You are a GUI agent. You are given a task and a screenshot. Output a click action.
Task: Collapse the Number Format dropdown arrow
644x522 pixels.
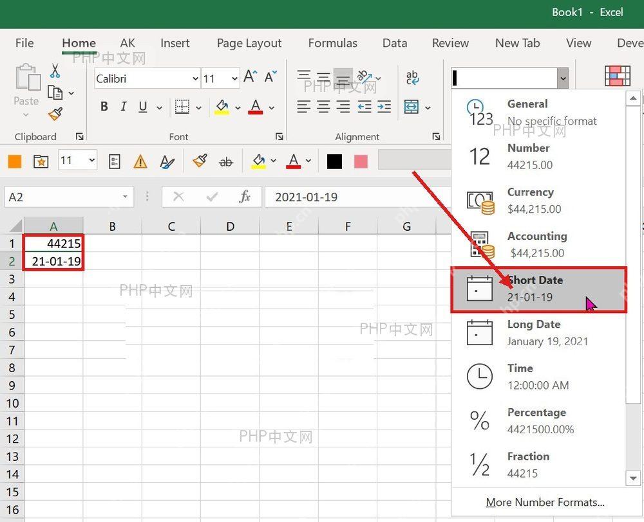point(563,78)
